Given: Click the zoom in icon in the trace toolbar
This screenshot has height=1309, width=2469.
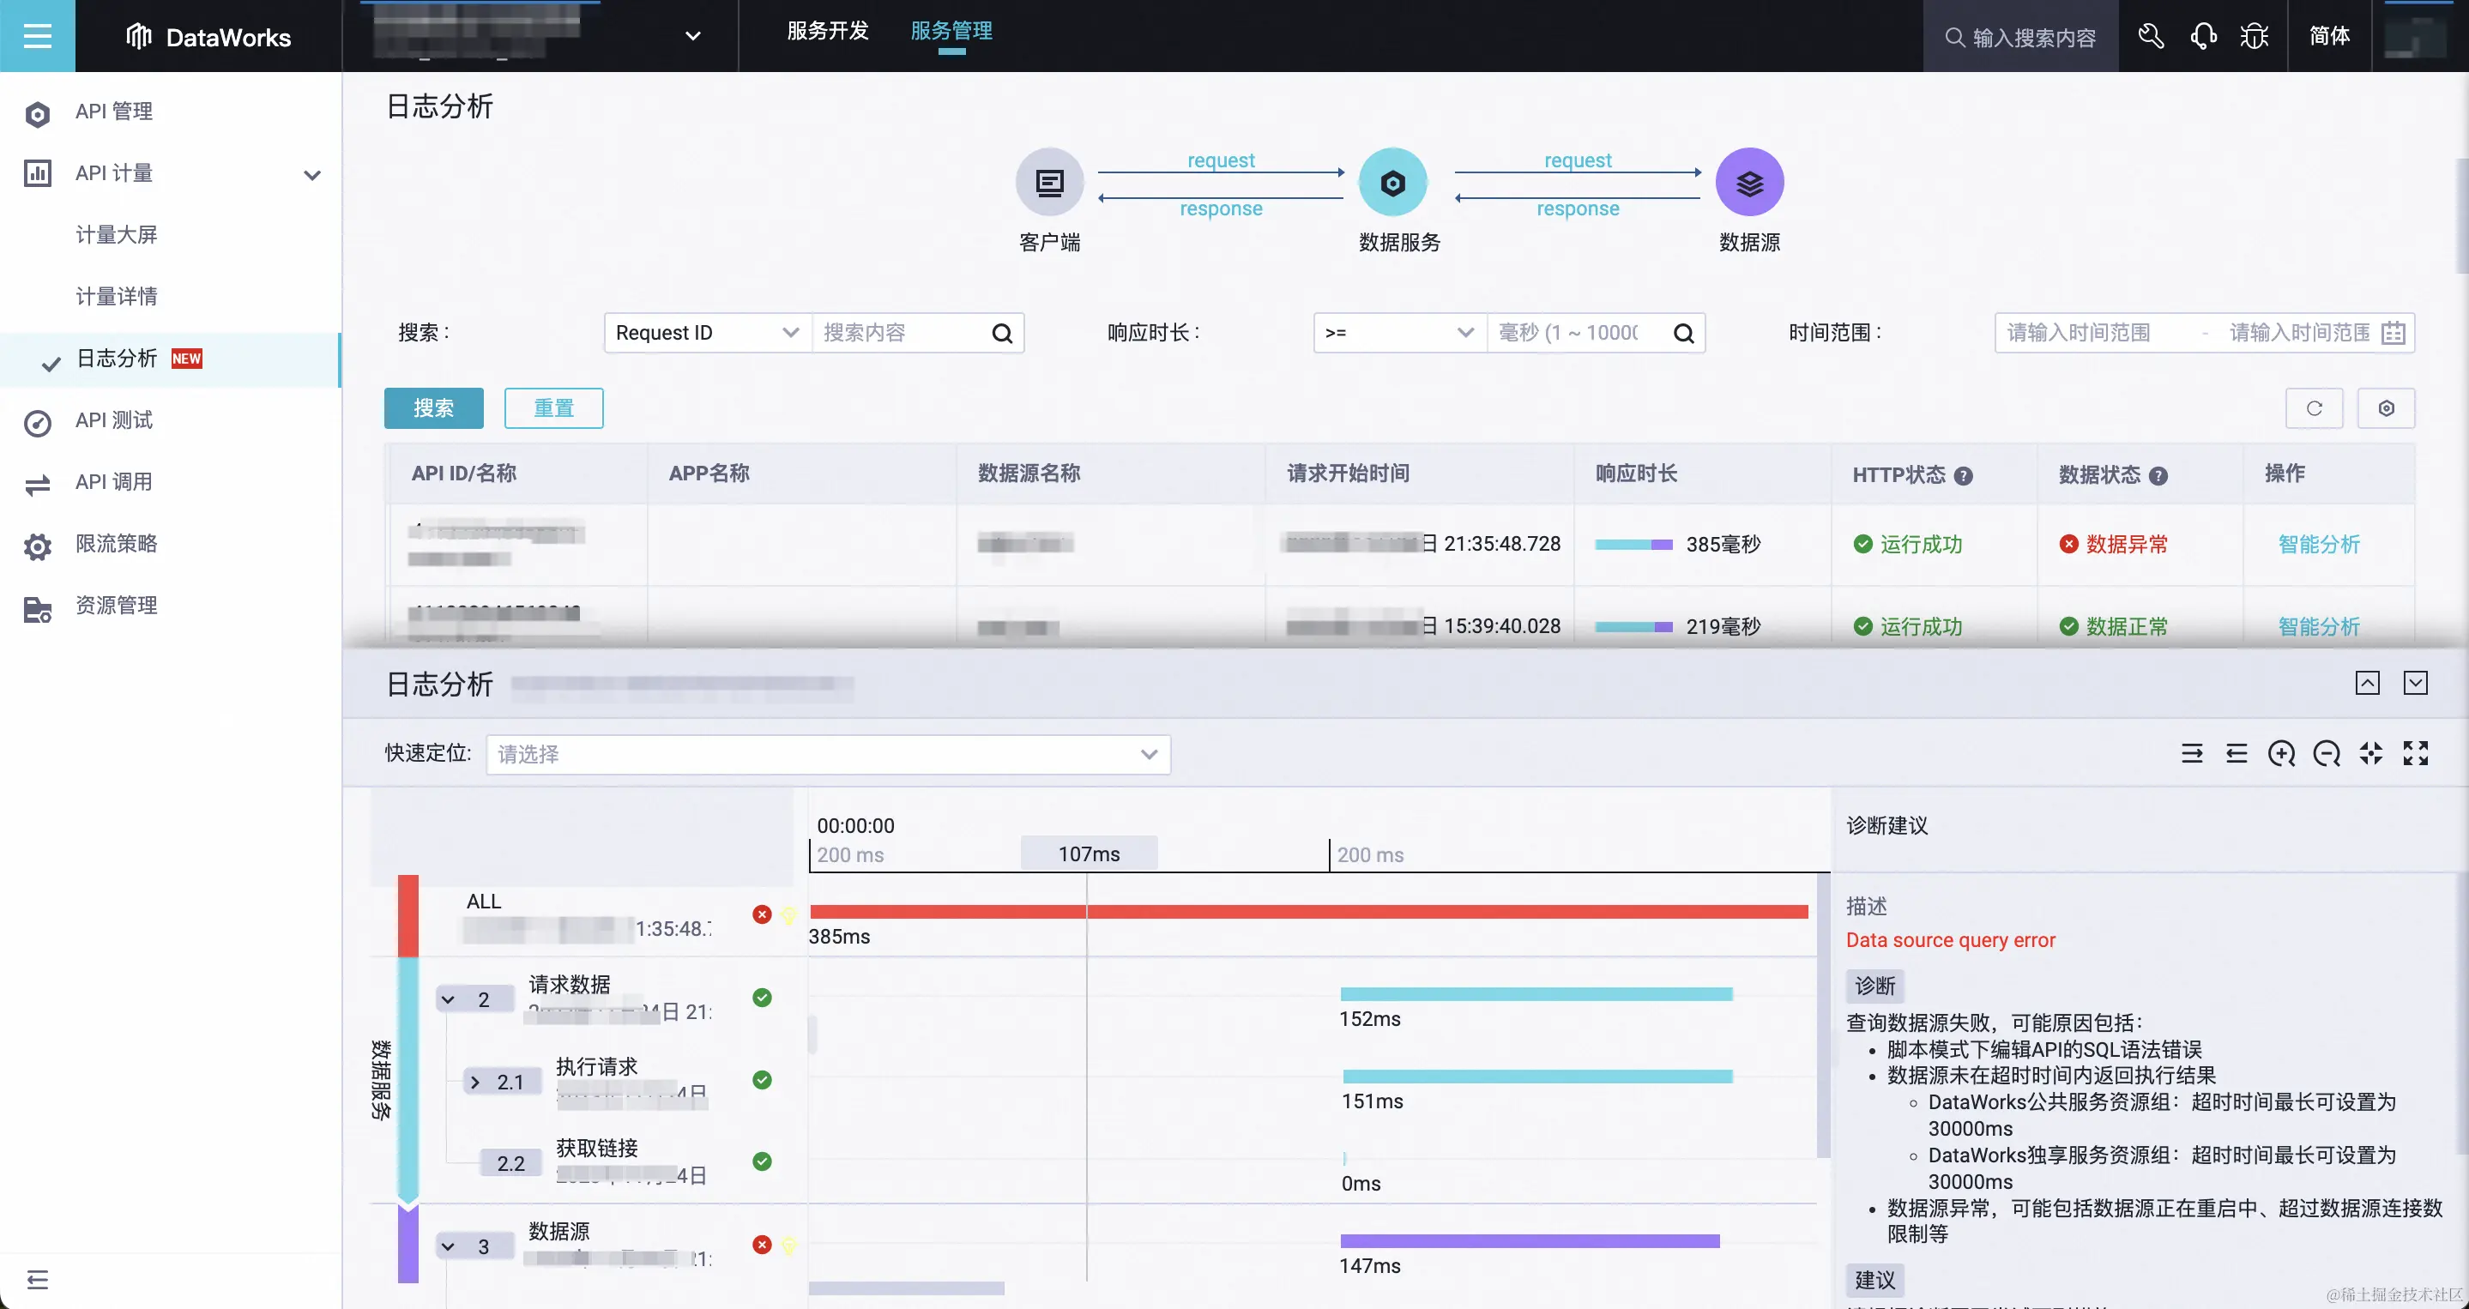Looking at the screenshot, I should point(2281,754).
